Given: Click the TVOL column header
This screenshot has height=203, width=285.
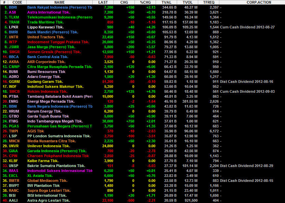Looking at the screenshot, I should [187, 2].
